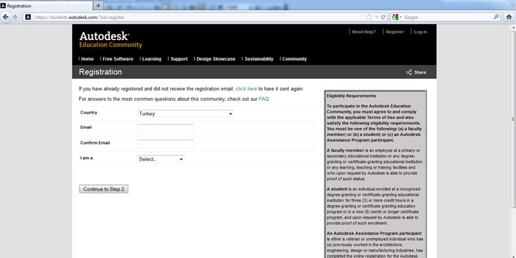Image resolution: width=516 pixels, height=258 pixels.
Task: Open the address bar history dropdown arrow
Action: pyautogui.click(x=376, y=17)
